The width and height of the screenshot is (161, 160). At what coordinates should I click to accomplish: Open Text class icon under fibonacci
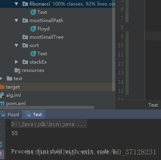[x=33, y=12]
